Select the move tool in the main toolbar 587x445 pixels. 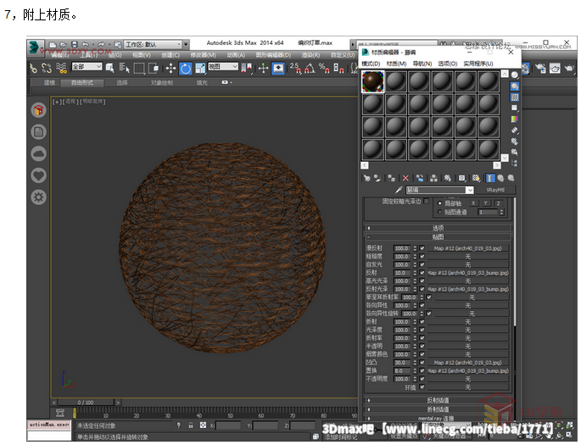coord(171,68)
